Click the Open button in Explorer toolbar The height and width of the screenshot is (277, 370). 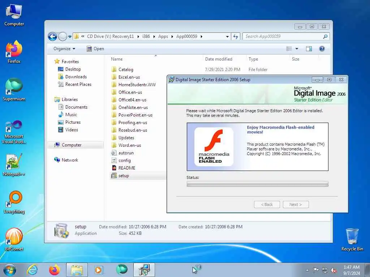[x=95, y=49]
